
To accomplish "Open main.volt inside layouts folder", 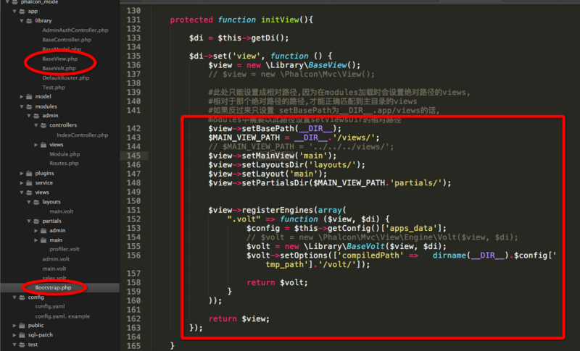I will (x=62, y=211).
